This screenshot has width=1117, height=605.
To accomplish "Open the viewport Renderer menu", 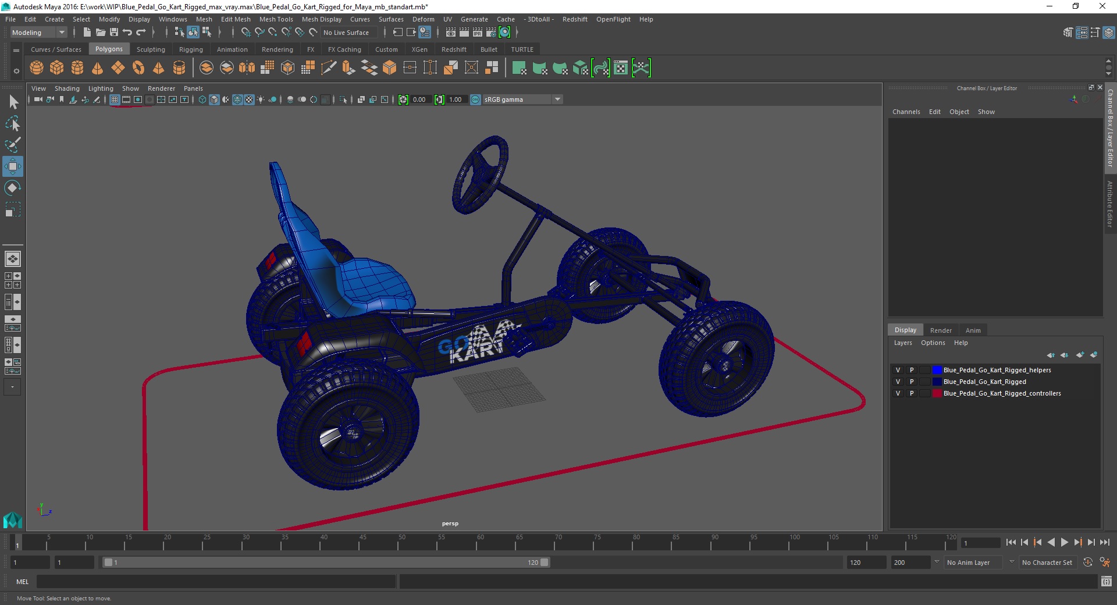I will [161, 88].
